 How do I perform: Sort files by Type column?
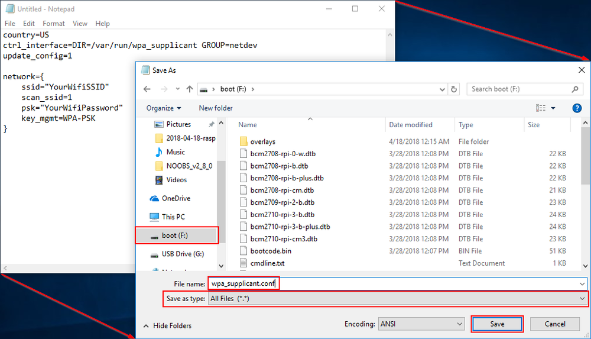pos(466,125)
